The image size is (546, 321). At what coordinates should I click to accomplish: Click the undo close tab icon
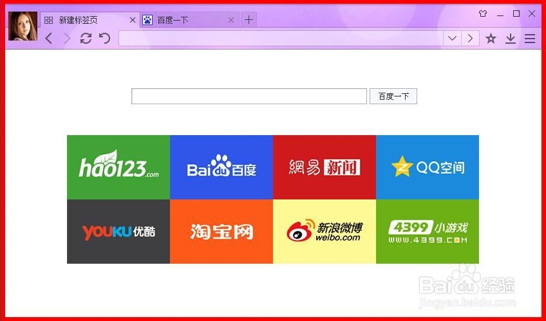[105, 38]
